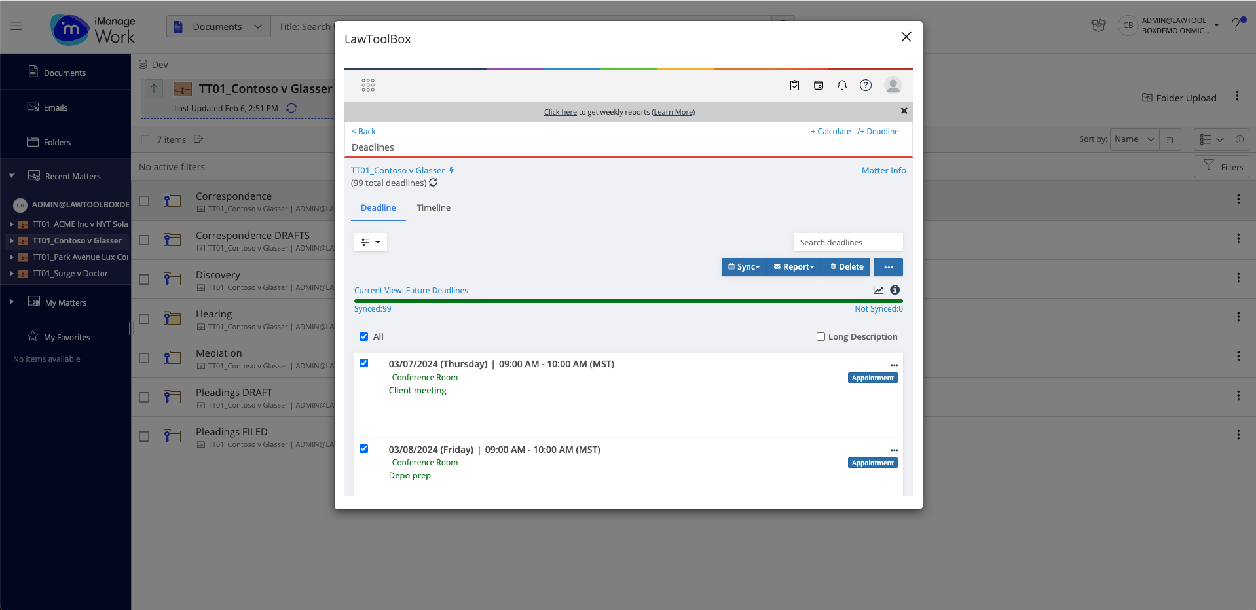The height and width of the screenshot is (610, 1256).
Task: Click the export icon next to 7 items
Action: click(198, 139)
